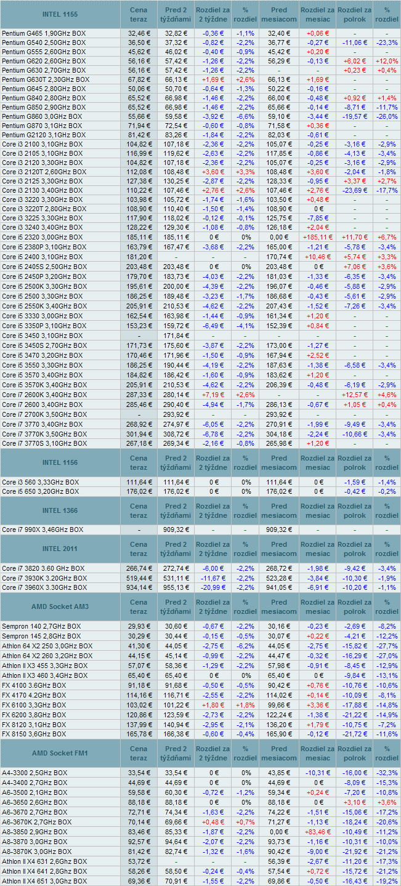Click the +83,46 € monthly difference value
Viewport: 401px width, 886px height.
pyautogui.click(x=318, y=832)
